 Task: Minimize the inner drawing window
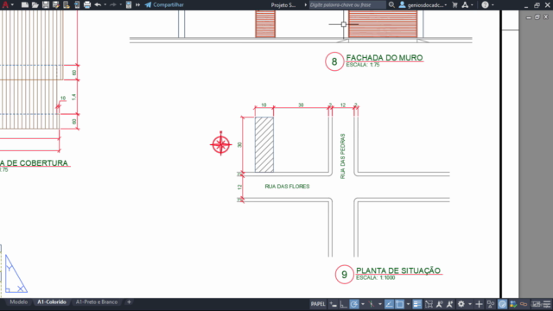click(x=528, y=17)
